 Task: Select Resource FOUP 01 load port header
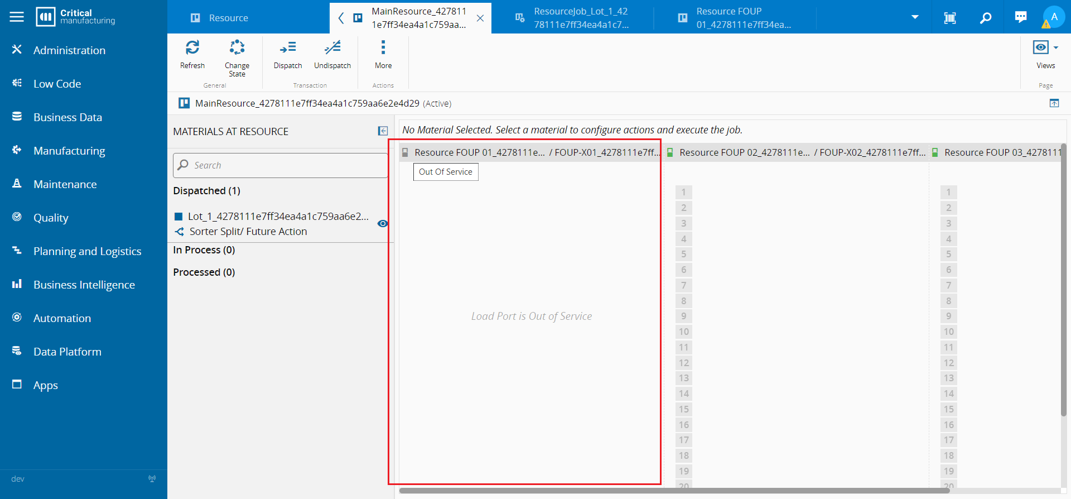531,152
